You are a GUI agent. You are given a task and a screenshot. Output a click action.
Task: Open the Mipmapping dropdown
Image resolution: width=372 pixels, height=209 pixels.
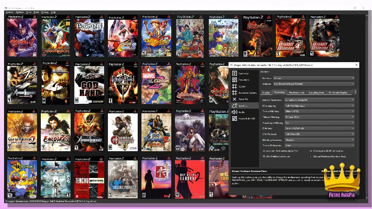click(x=319, y=106)
